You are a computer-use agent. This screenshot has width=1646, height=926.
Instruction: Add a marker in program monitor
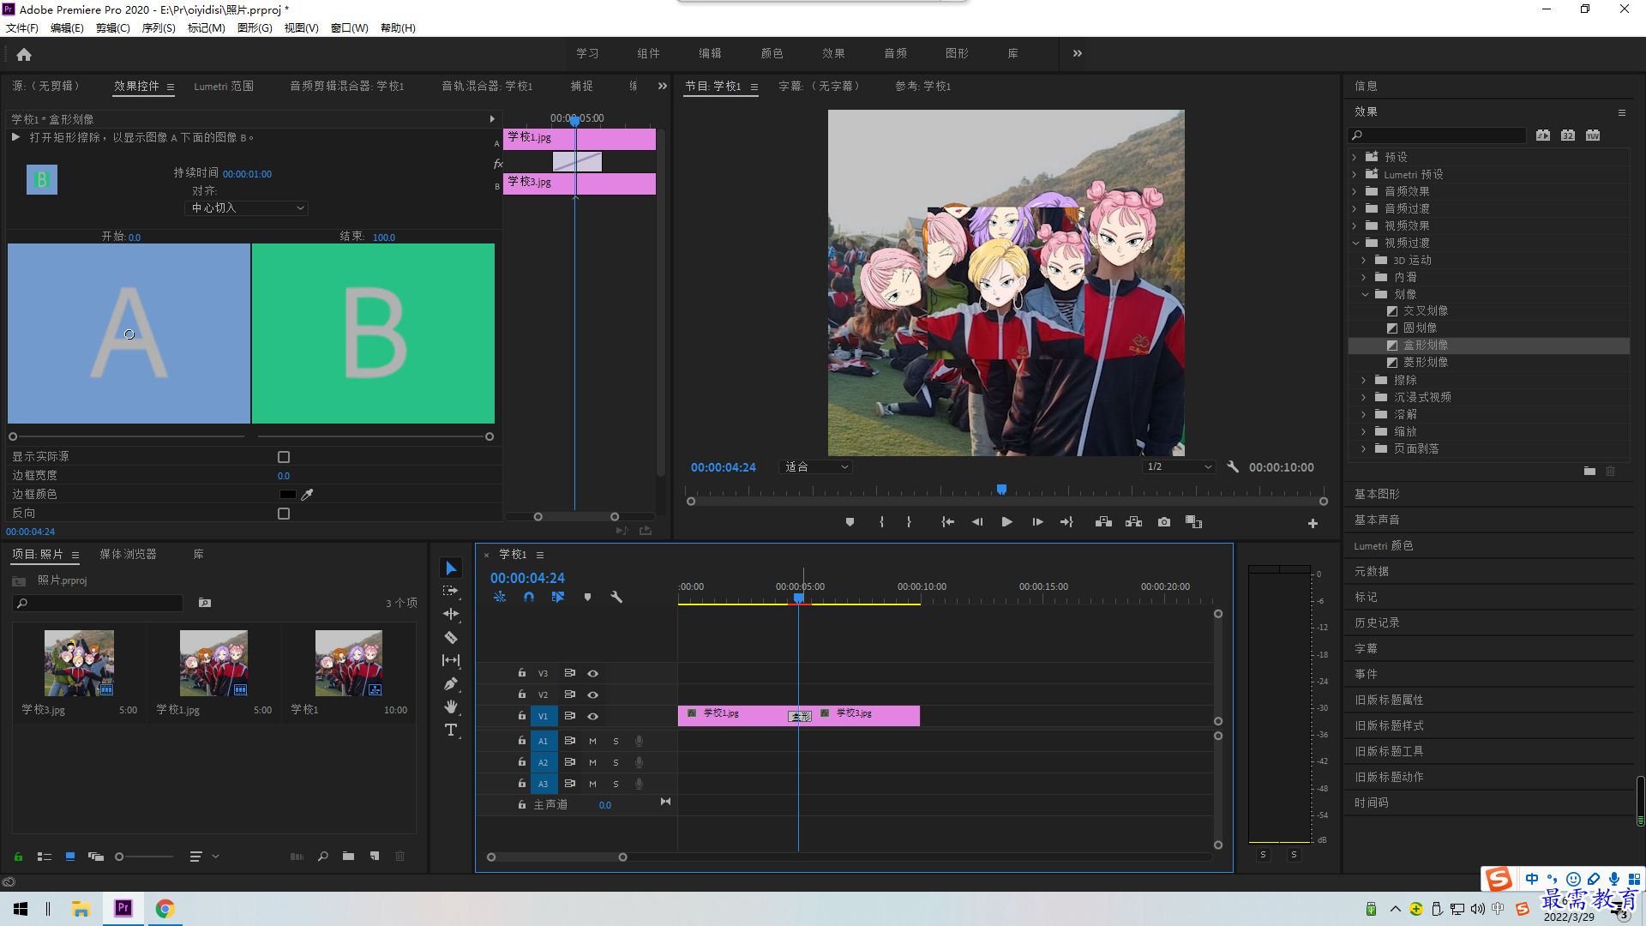[x=850, y=522]
